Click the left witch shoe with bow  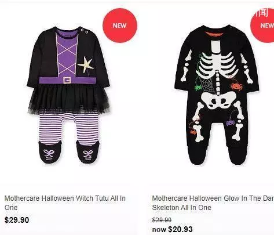(50, 152)
